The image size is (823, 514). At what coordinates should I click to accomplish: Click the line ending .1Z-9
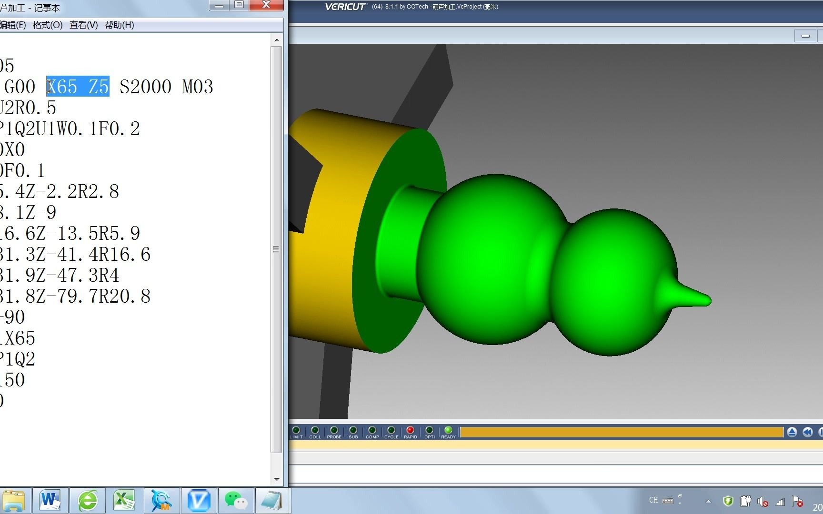point(28,212)
